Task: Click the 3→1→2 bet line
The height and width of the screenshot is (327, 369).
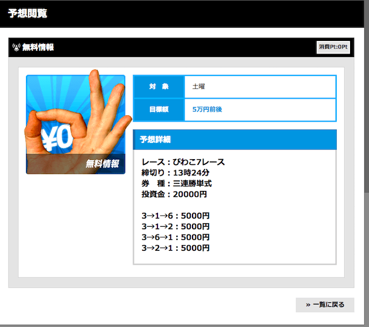Action: pos(175,227)
